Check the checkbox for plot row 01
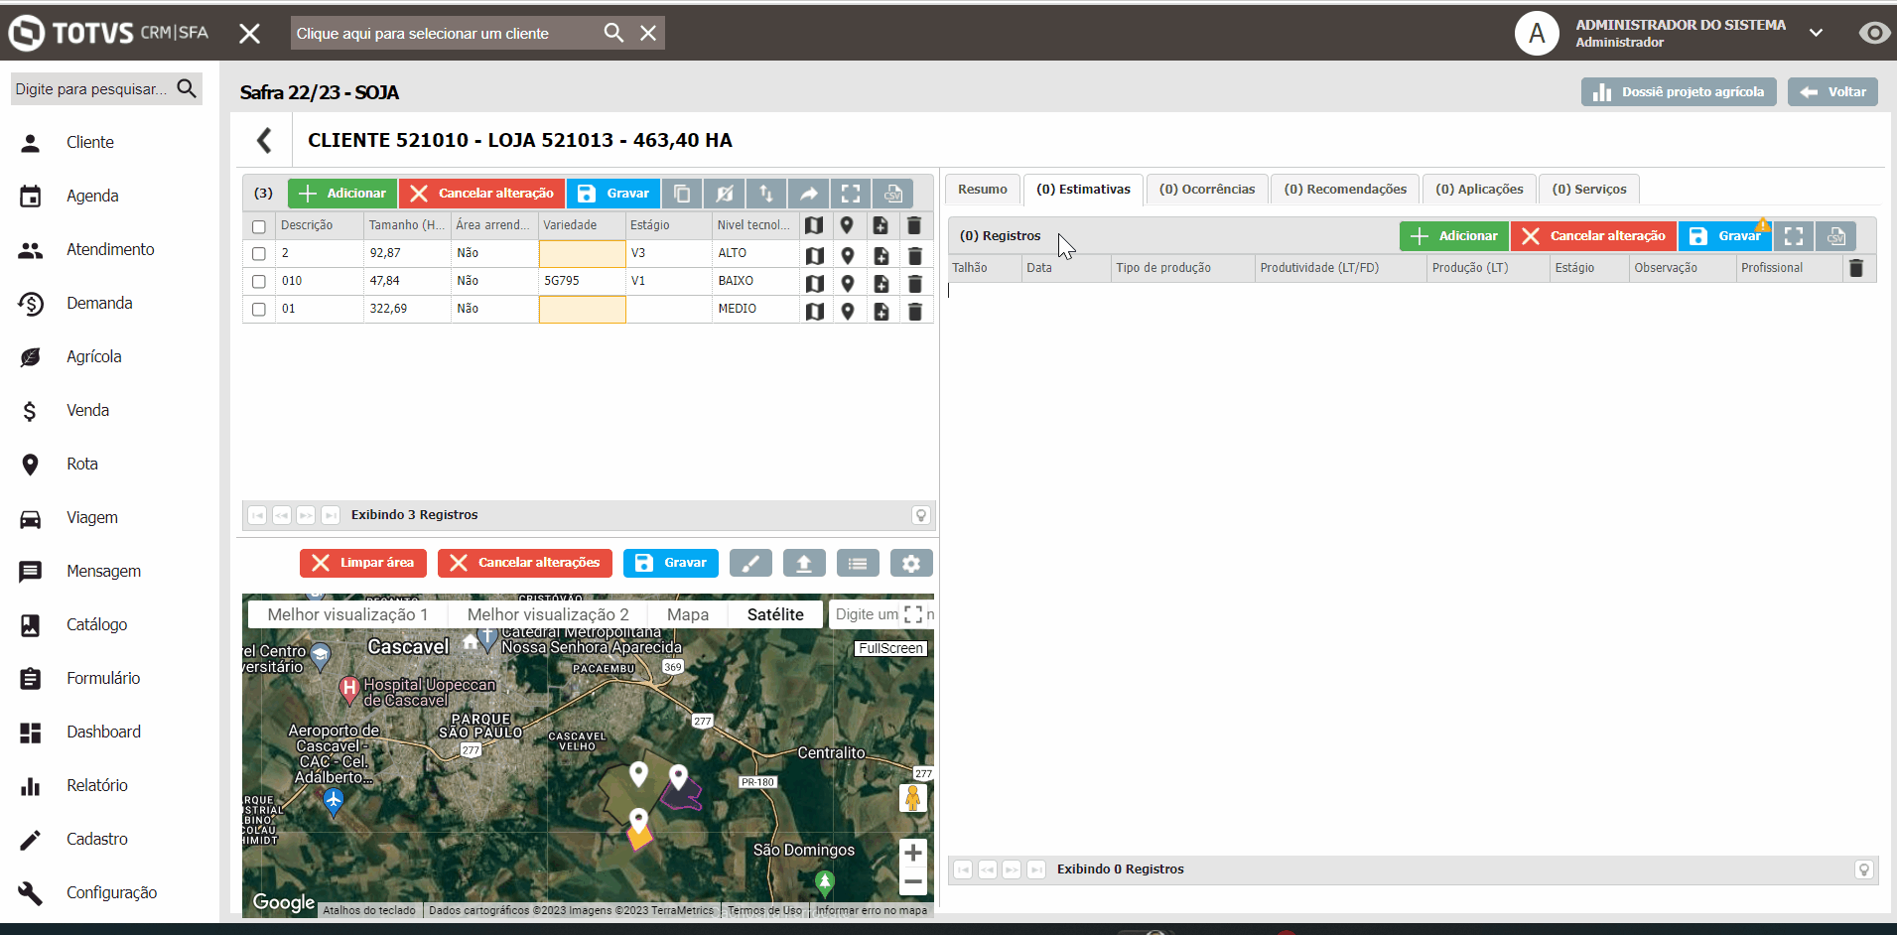Viewport: 1897px width, 935px height. click(x=259, y=310)
